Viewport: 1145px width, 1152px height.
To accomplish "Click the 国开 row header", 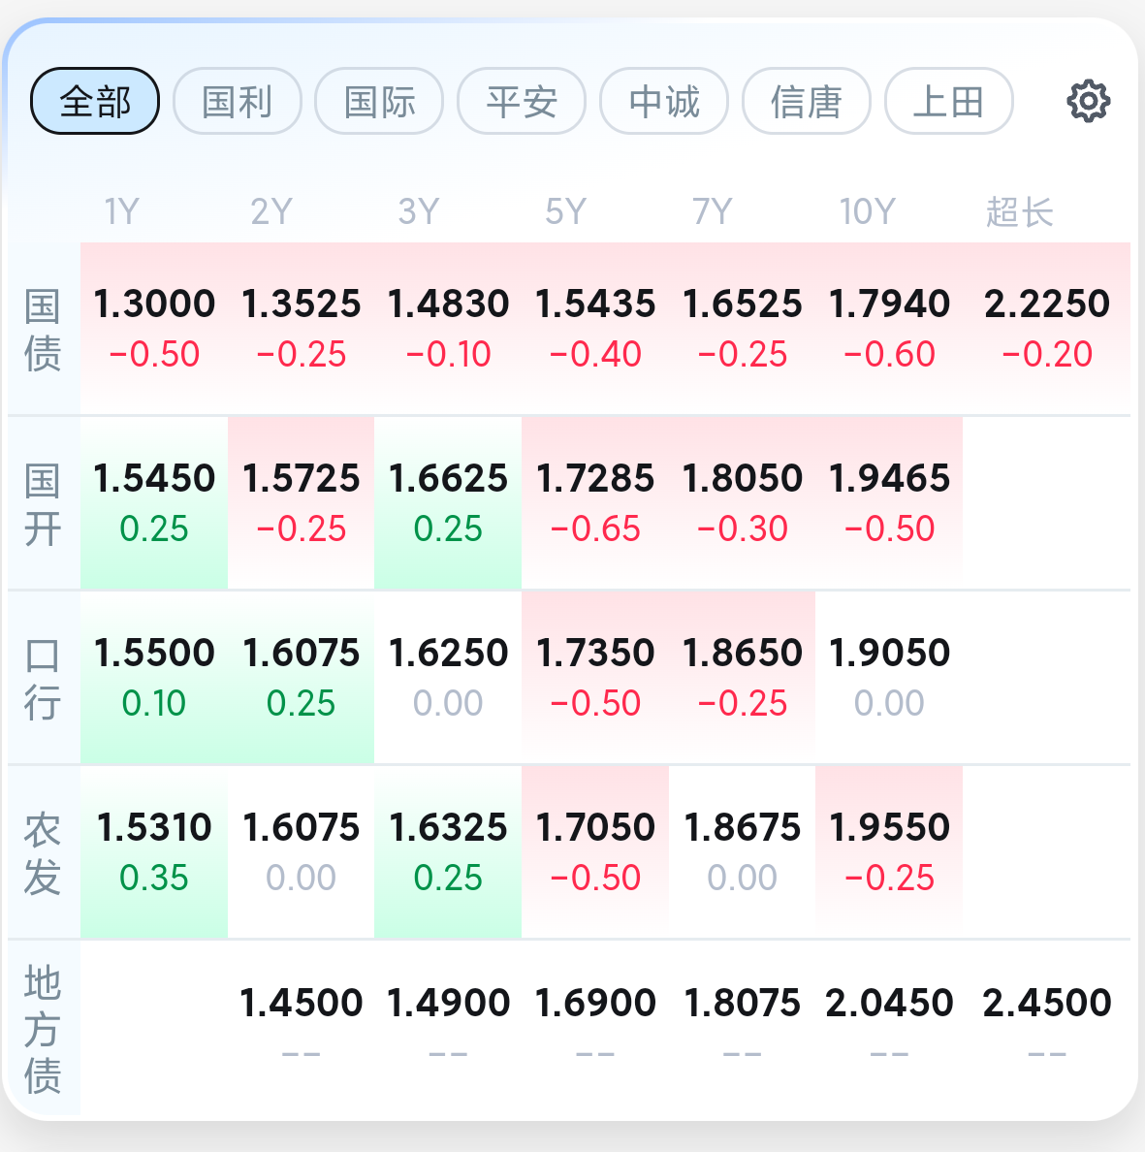I will (x=43, y=504).
